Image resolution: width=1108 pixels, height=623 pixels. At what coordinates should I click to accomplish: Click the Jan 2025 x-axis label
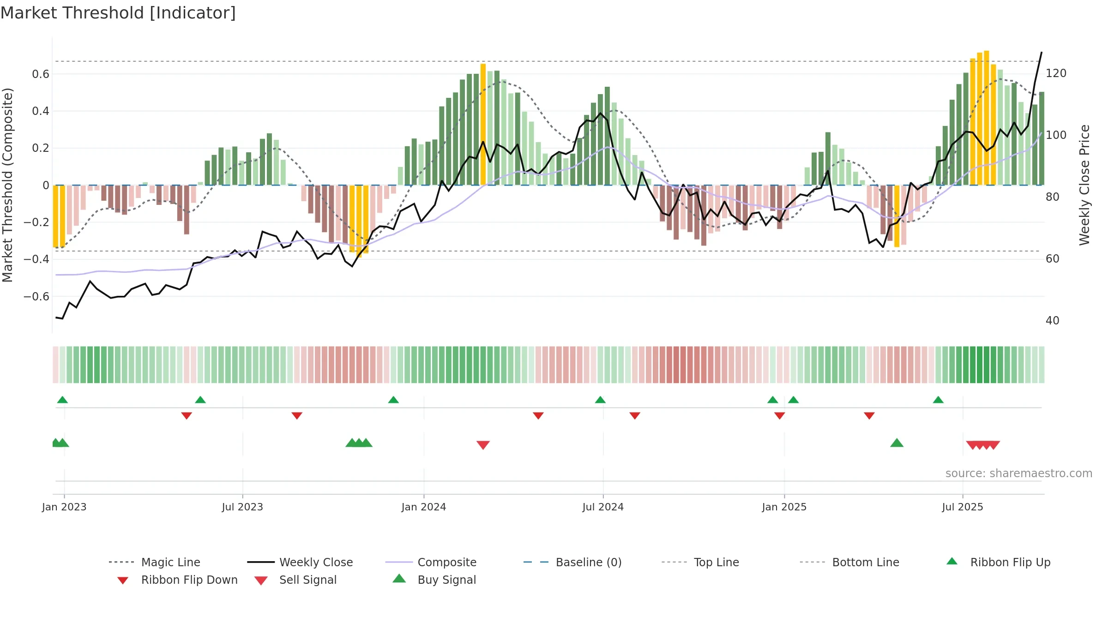[784, 507]
